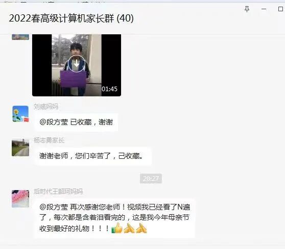Click sender name 杨志勇家长
The image size is (285, 249).
49,140
